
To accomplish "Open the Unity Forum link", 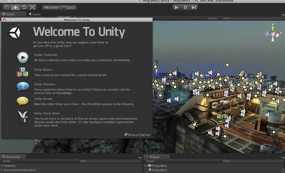I will pyautogui.click(x=43, y=99).
